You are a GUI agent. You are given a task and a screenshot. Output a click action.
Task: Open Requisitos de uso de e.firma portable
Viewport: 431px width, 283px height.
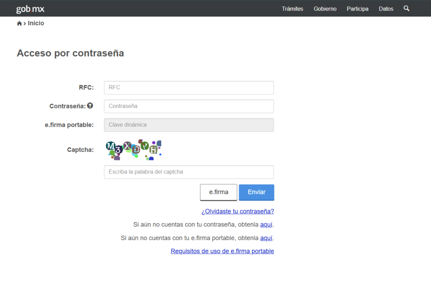click(x=222, y=251)
